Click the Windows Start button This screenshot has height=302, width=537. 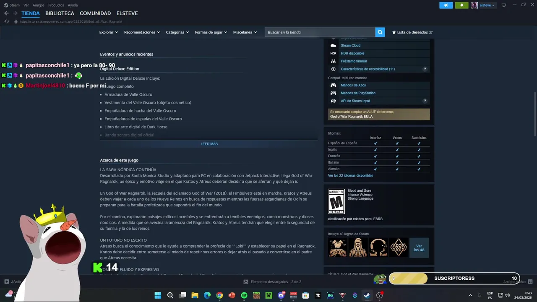(158, 295)
